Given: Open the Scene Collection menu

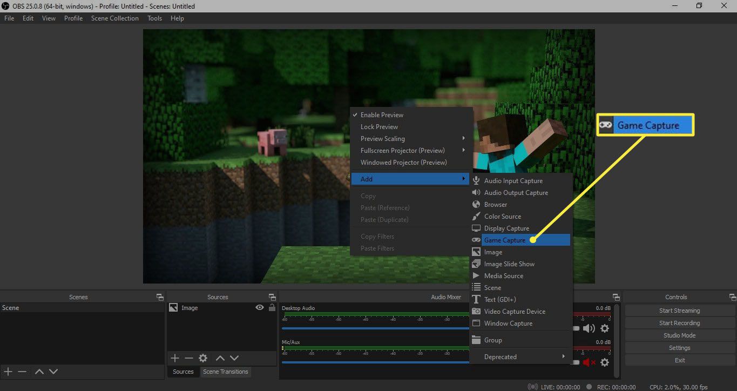Looking at the screenshot, I should tap(115, 18).
